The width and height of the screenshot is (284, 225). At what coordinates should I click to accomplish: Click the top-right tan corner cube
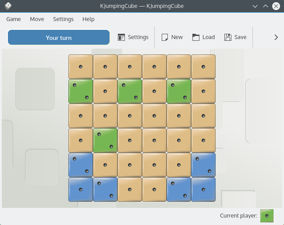pos(203,67)
